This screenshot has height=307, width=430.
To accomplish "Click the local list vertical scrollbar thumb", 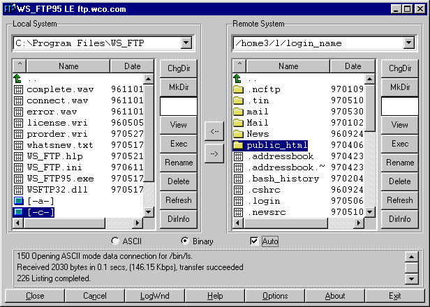I will (x=149, y=133).
